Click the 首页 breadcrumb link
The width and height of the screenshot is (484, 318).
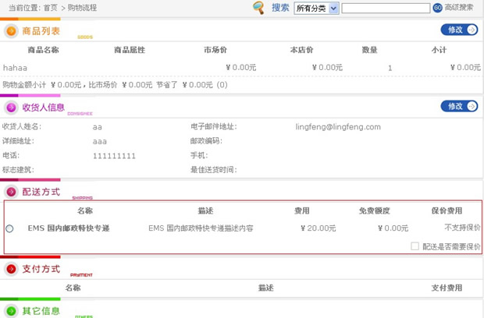(x=51, y=7)
